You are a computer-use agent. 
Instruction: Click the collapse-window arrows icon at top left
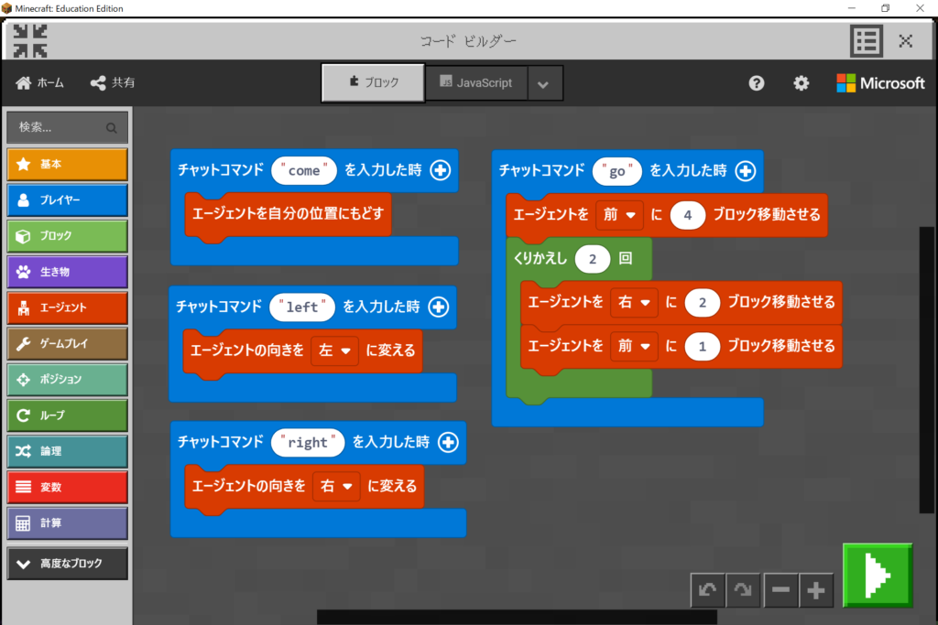coord(30,41)
